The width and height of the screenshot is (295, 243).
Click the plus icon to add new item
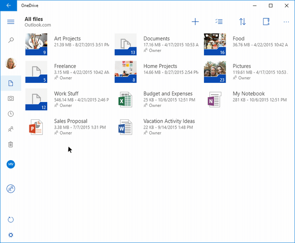tap(195, 22)
